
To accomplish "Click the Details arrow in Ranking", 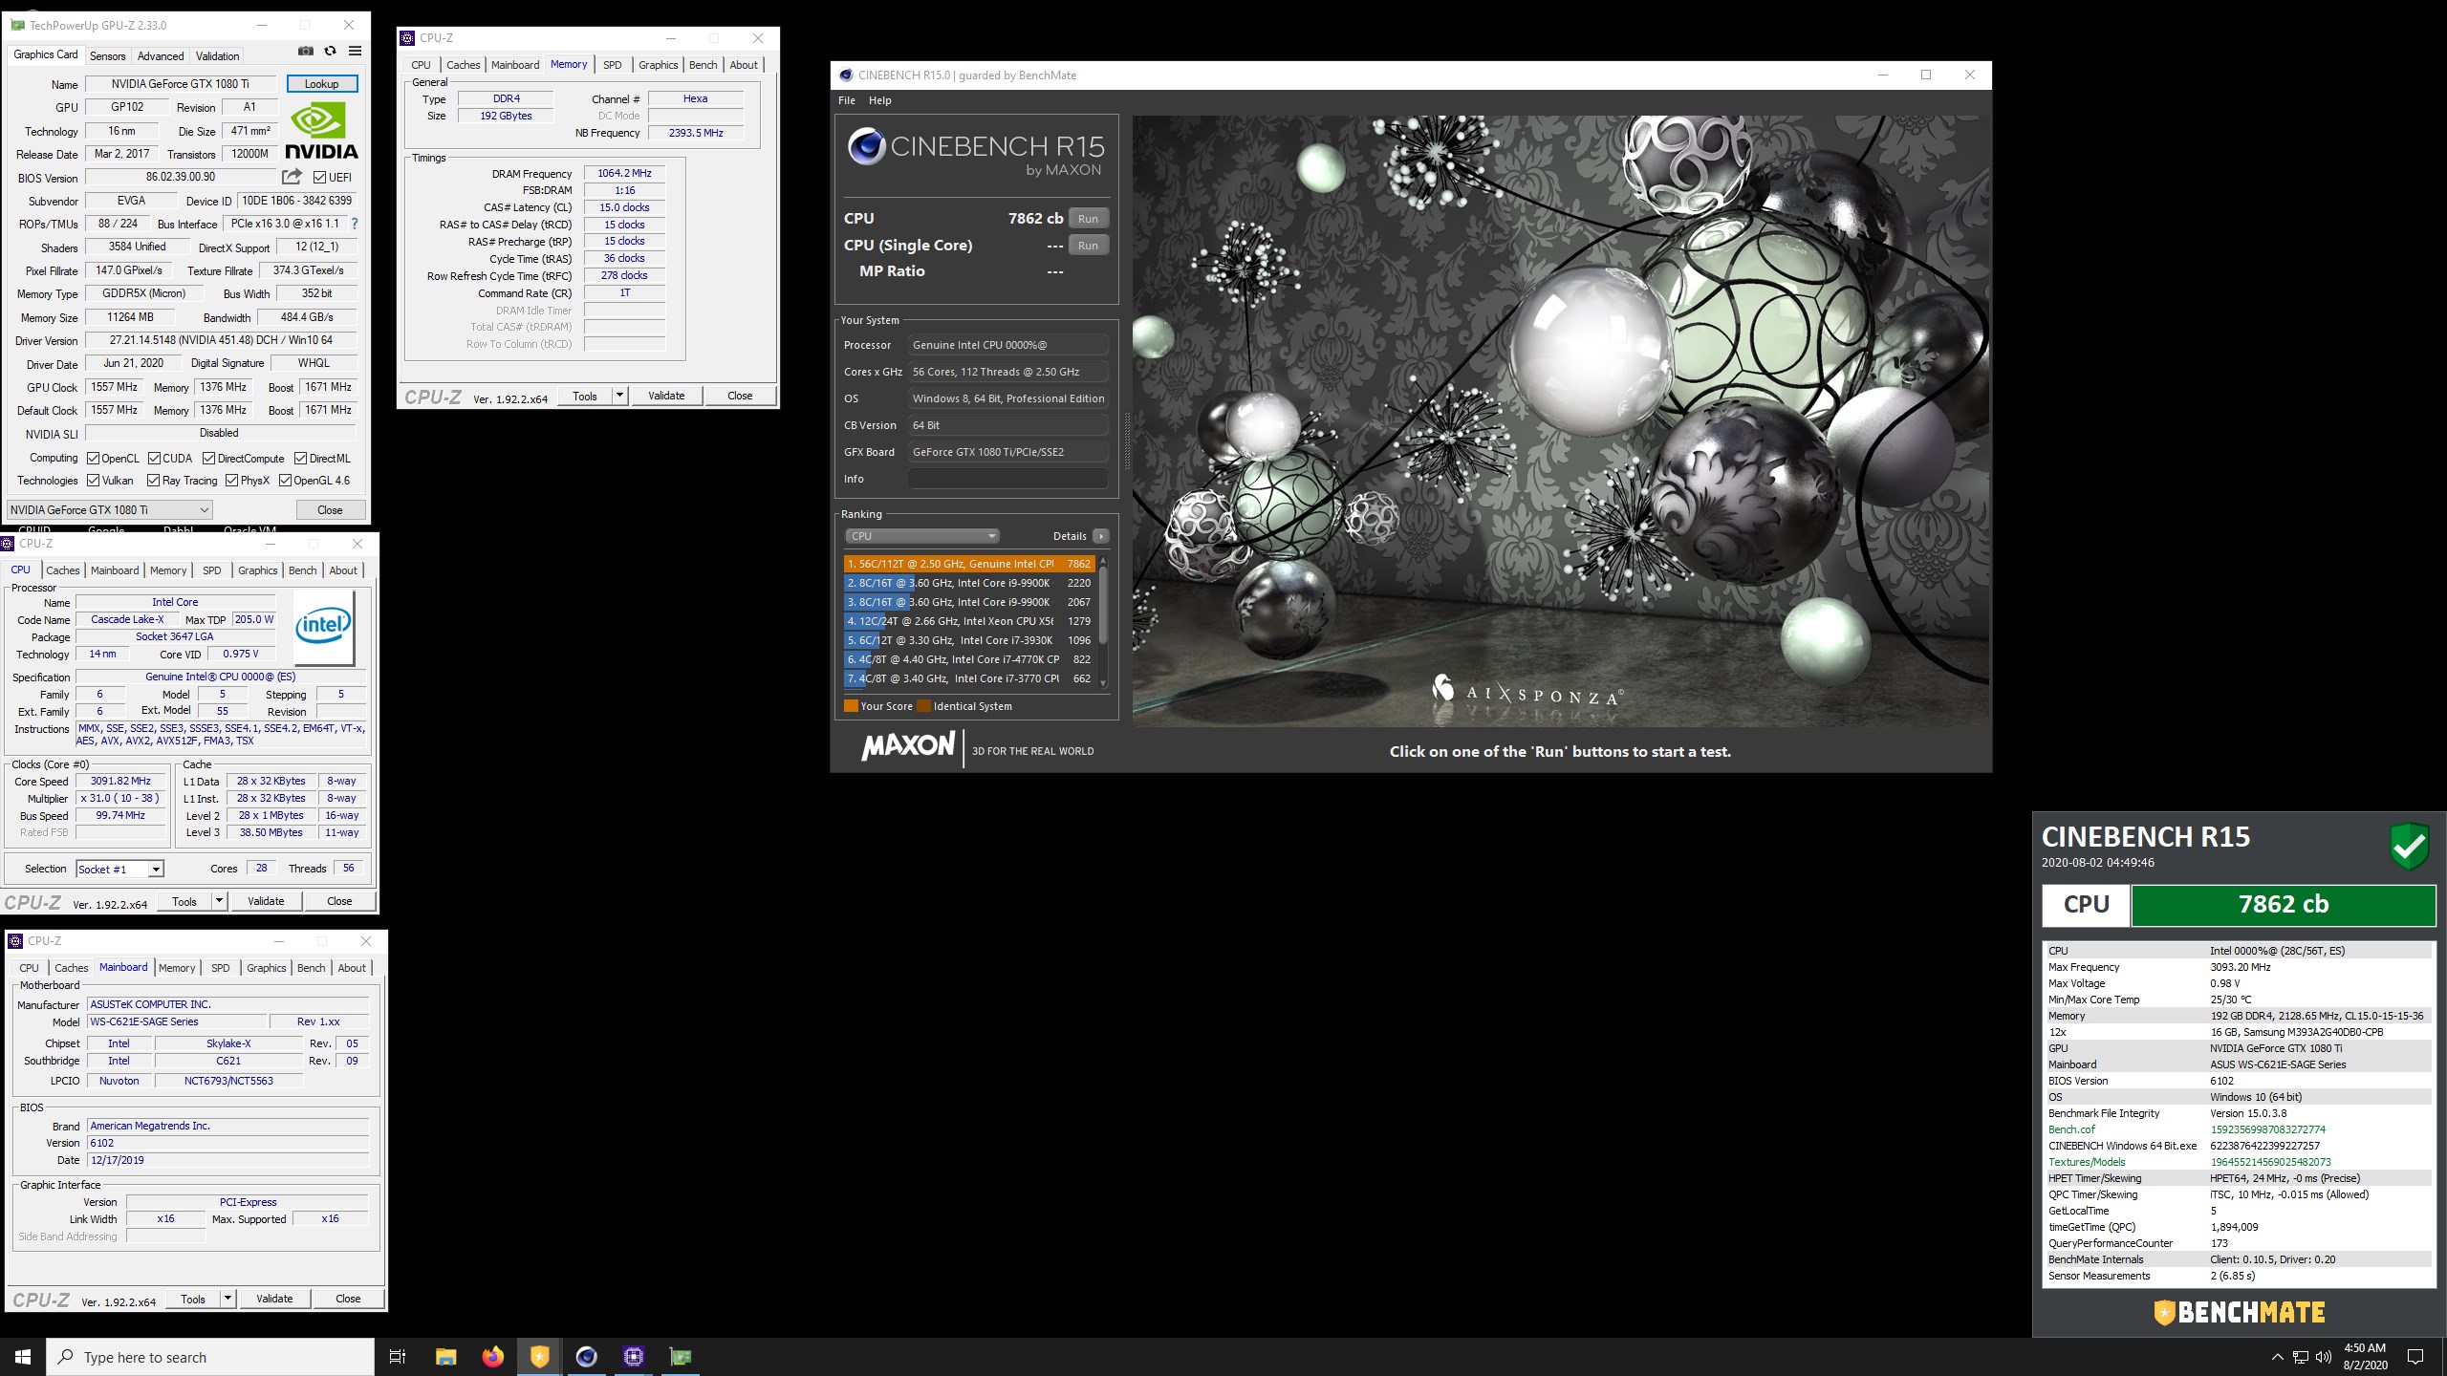I will (x=1101, y=536).
